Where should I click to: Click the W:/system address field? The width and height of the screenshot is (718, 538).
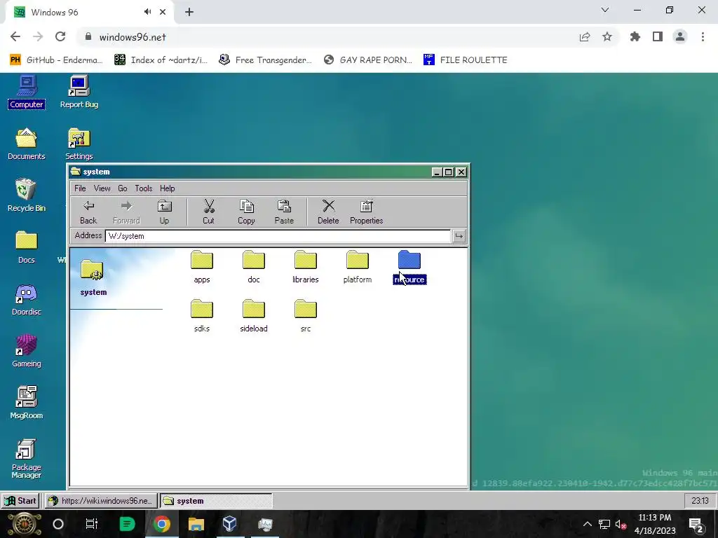278,236
